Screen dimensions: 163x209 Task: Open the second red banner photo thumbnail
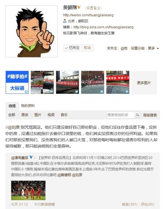click(x=67, y=82)
